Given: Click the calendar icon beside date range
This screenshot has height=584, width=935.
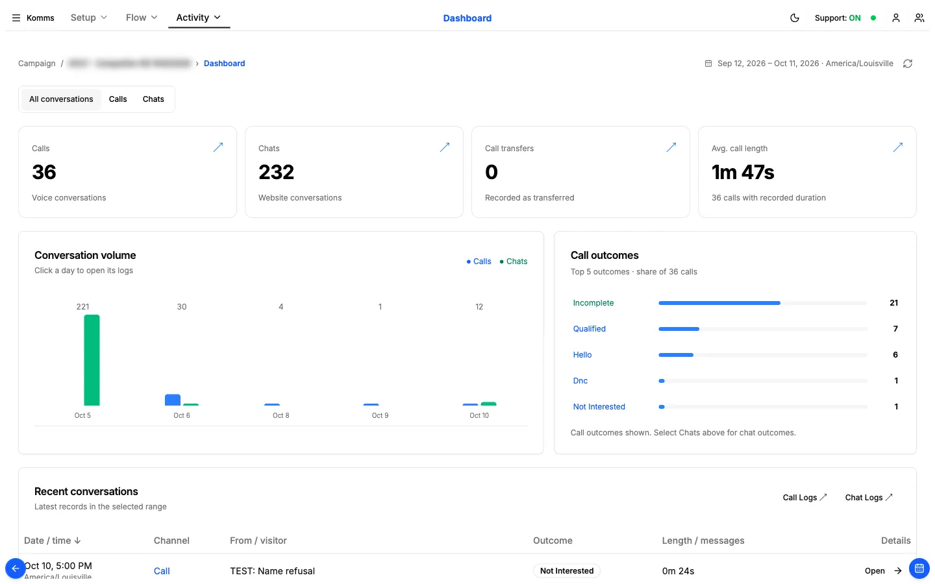Looking at the screenshot, I should pos(708,64).
